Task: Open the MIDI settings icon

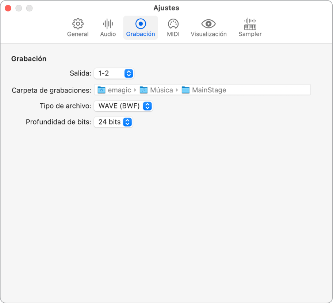Action: [173, 24]
